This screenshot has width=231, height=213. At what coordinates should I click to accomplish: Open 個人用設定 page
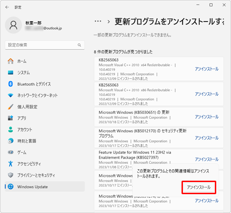(x=45, y=106)
